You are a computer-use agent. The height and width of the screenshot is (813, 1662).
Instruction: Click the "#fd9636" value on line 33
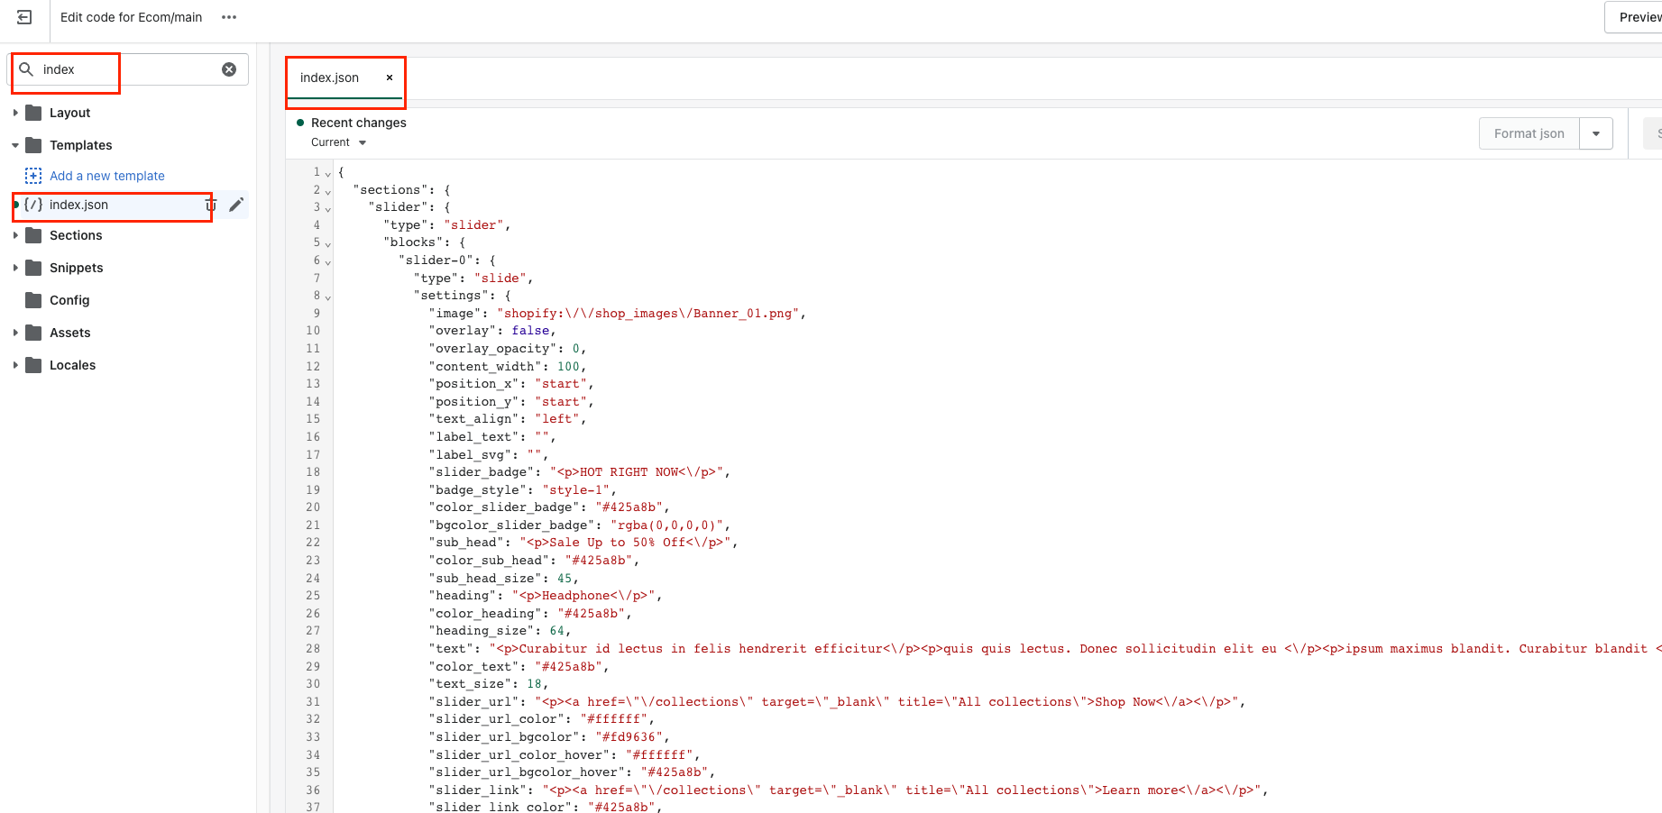click(x=629, y=737)
